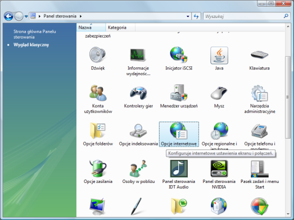The width and height of the screenshot is (294, 220).
Task: Go back with the blue Back arrow
Action: point(8,16)
